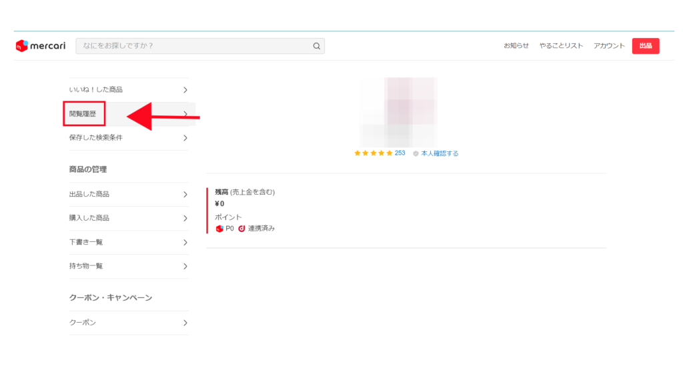Click chevron beside クーポン

click(x=185, y=323)
